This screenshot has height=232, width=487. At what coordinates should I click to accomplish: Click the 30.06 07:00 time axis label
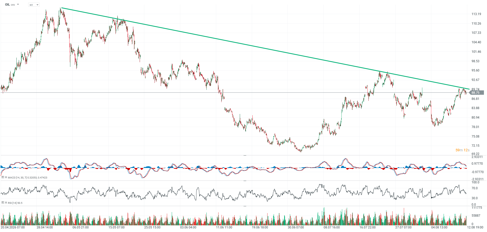(296, 227)
